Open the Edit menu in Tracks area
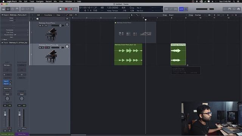 click(x=39, y=15)
